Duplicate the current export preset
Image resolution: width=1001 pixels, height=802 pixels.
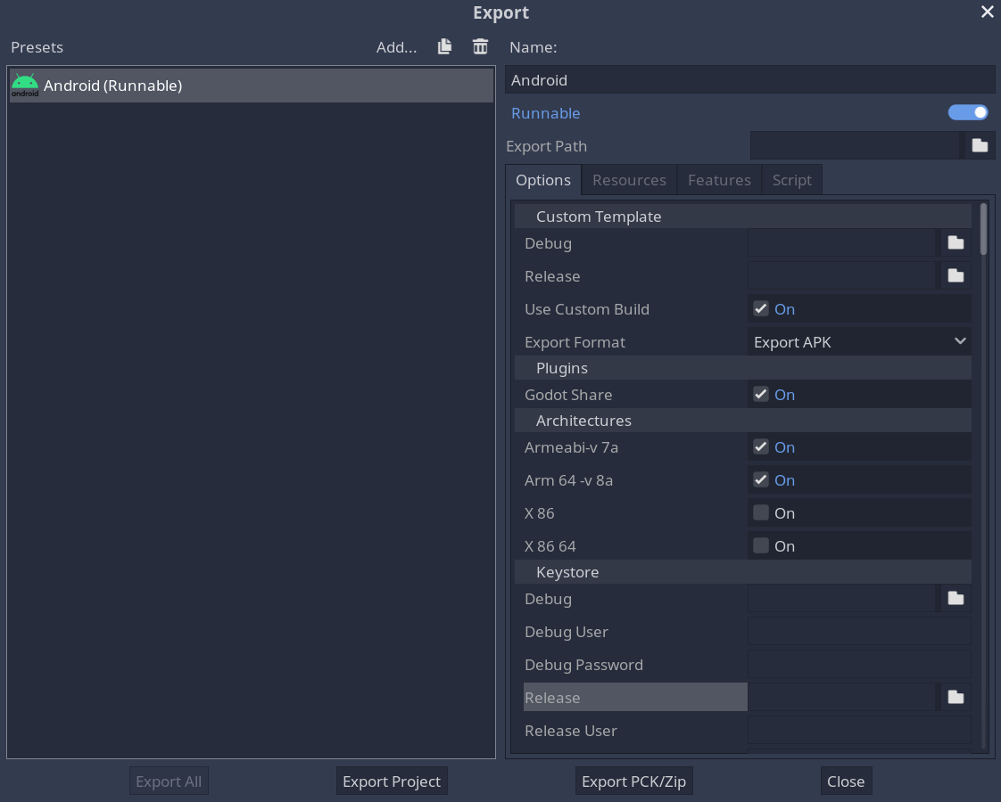point(443,46)
